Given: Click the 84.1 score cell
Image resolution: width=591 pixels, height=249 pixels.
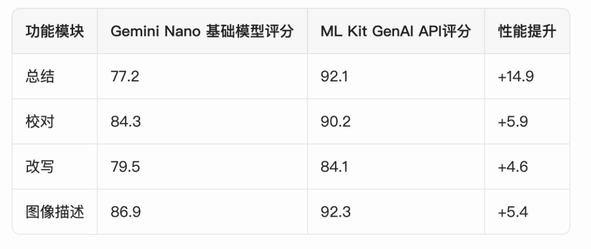Looking at the screenshot, I should point(334,167).
